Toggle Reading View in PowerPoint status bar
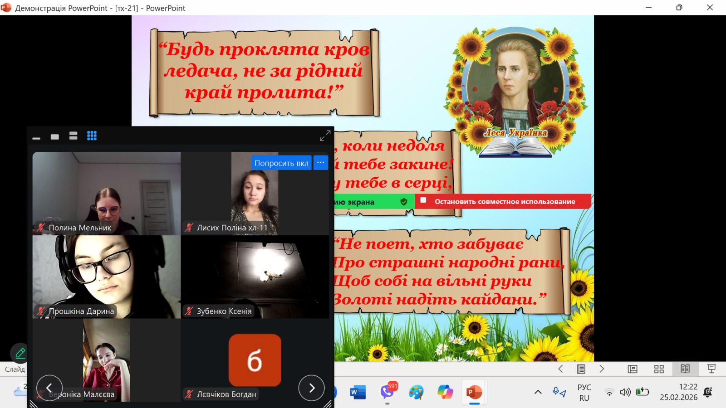726x408 pixels. (x=685, y=369)
